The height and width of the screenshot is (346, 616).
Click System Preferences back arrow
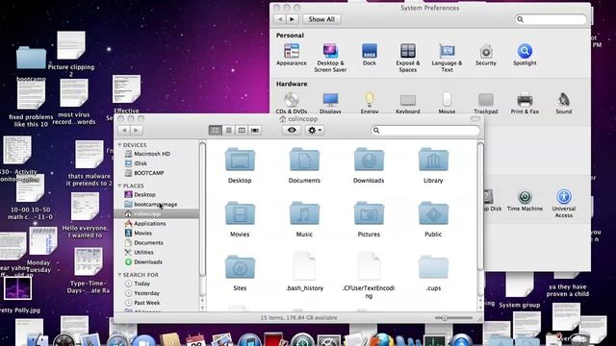coord(280,19)
